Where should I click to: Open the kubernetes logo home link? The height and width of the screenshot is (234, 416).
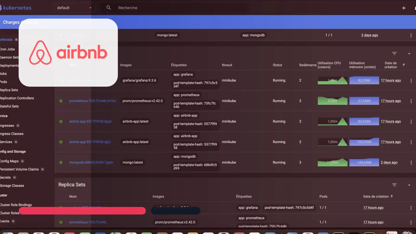[16, 8]
